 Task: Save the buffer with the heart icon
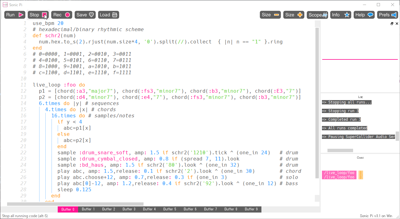tap(85, 15)
